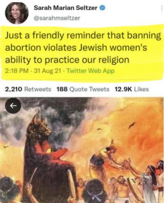Click the Twitter Web App source link
Viewport: 164px width, 203px height.
(x=91, y=71)
